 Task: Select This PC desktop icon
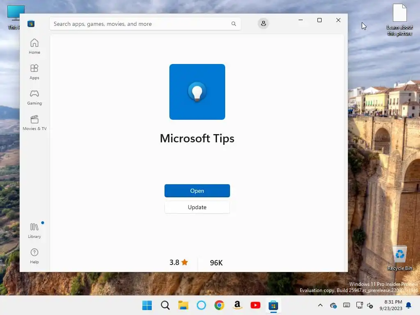pos(14,17)
